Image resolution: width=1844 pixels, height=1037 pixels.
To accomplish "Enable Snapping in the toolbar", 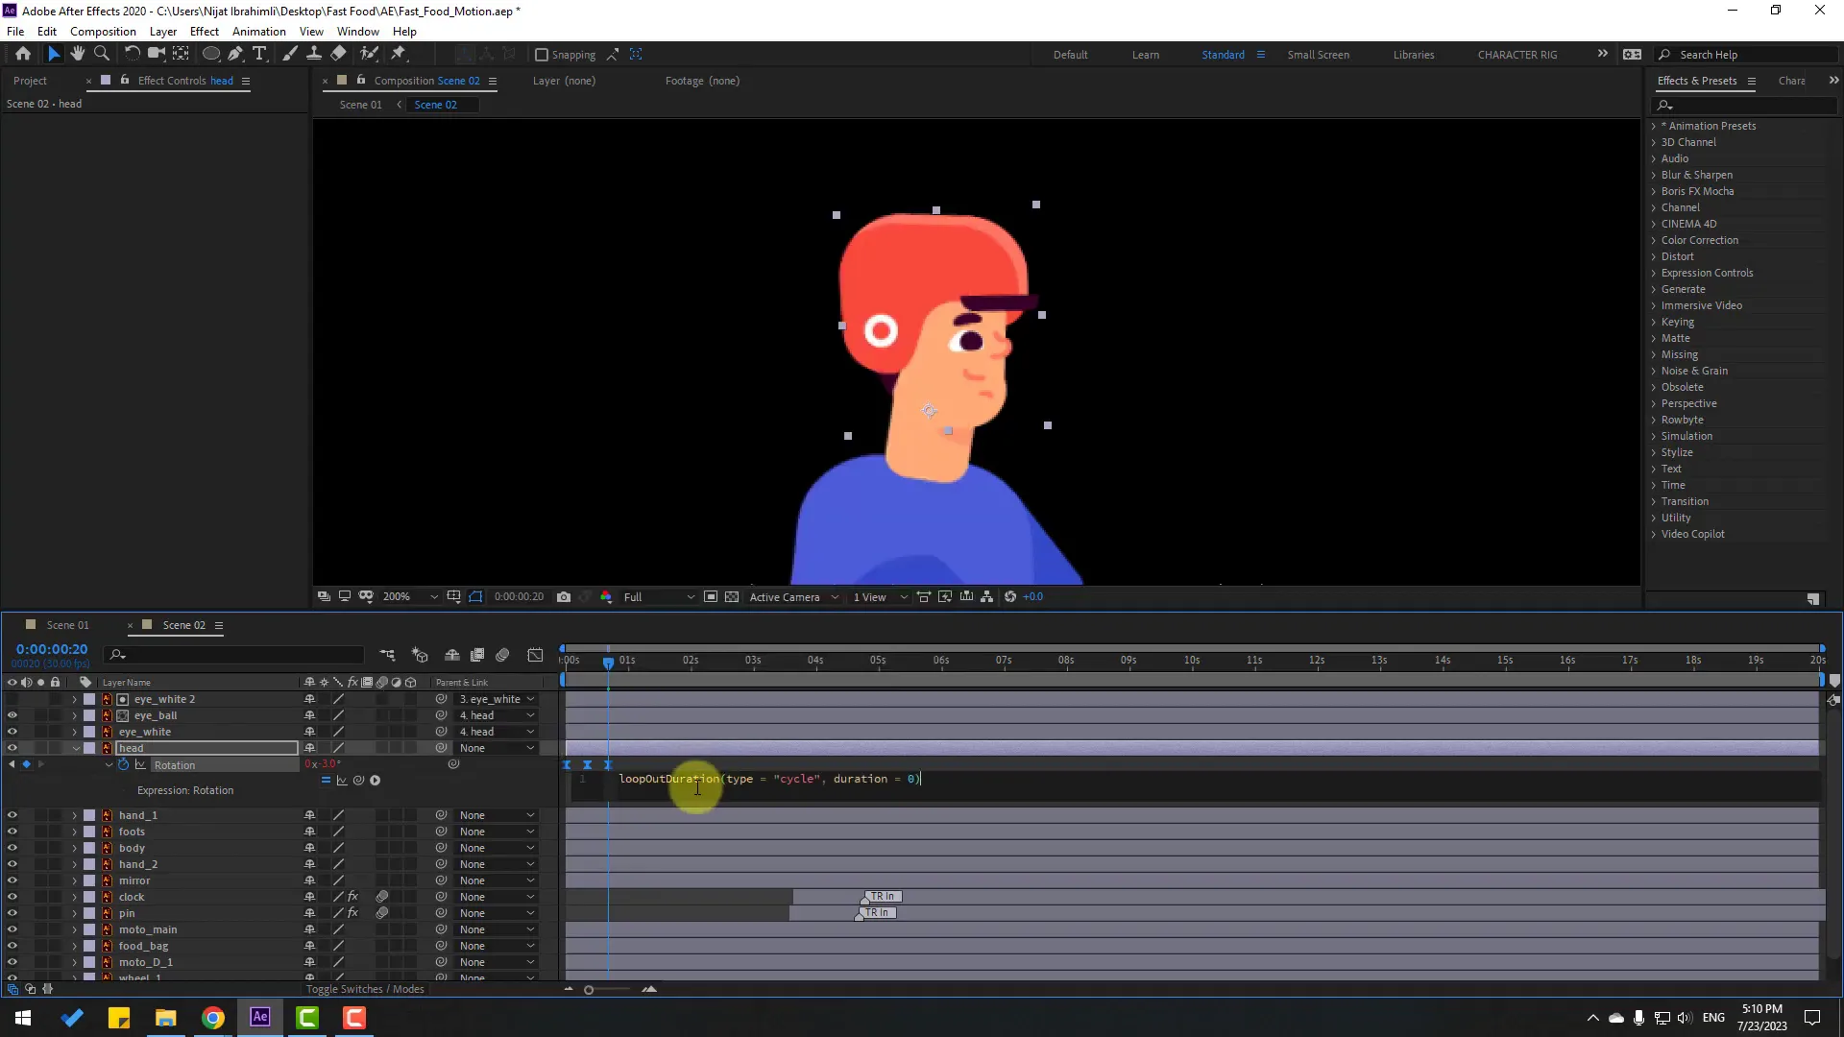I will tap(544, 55).
